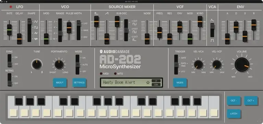
Task: Select the 1 OCT sub oscillator waveform icon
Action: tap(134, 25)
